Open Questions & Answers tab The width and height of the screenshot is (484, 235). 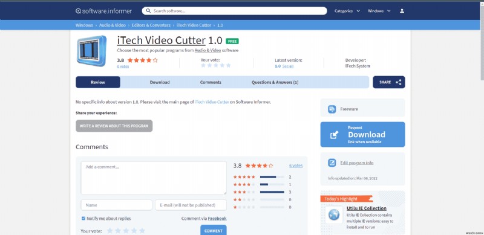click(275, 82)
